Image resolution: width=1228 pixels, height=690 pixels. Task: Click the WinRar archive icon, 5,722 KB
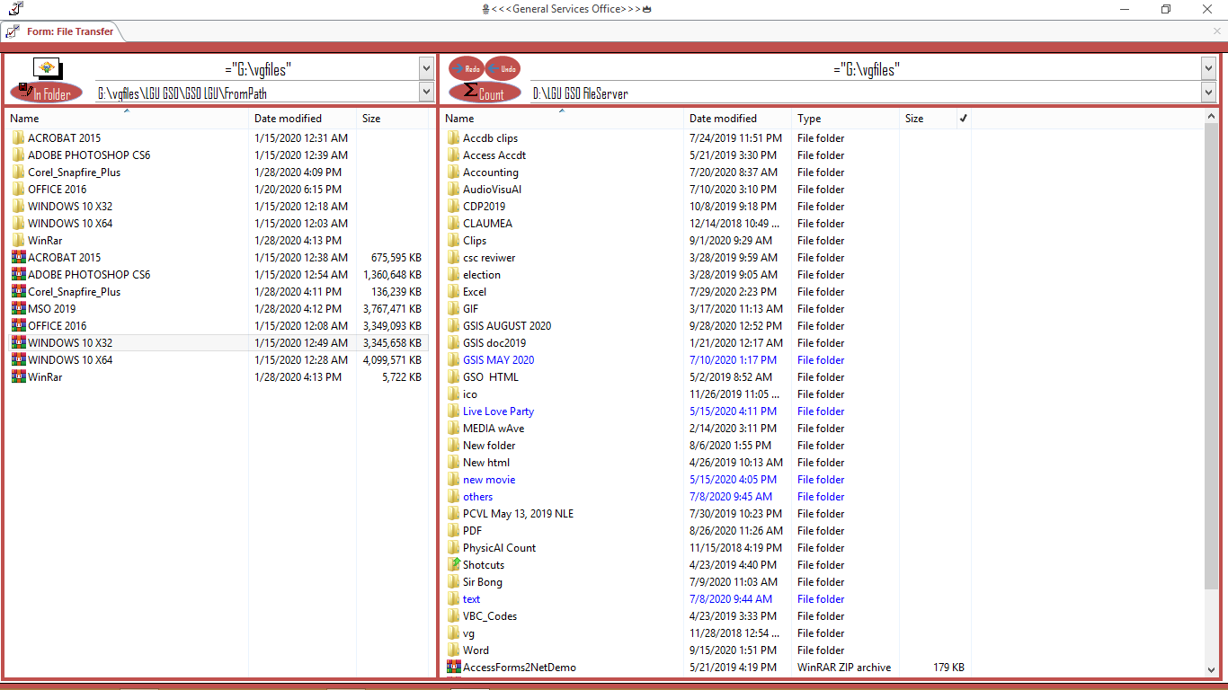coord(18,377)
